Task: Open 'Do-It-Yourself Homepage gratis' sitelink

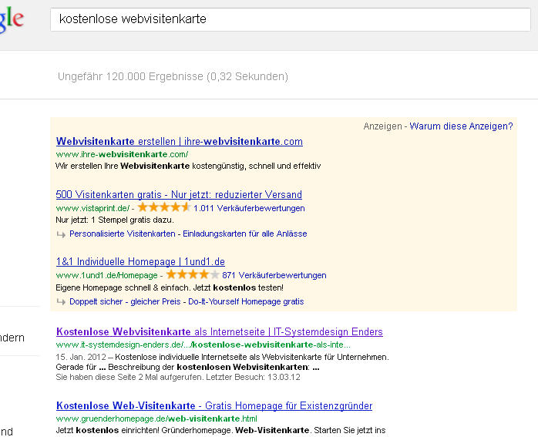Action: tap(246, 301)
